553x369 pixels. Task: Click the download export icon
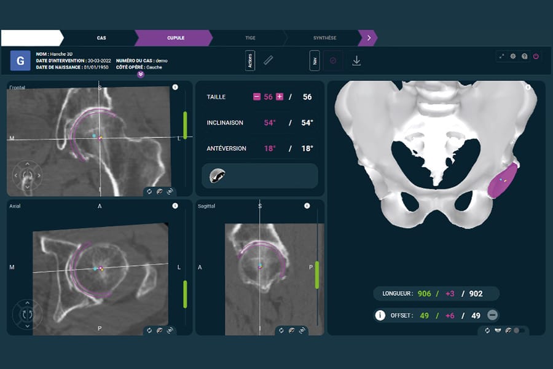(356, 60)
